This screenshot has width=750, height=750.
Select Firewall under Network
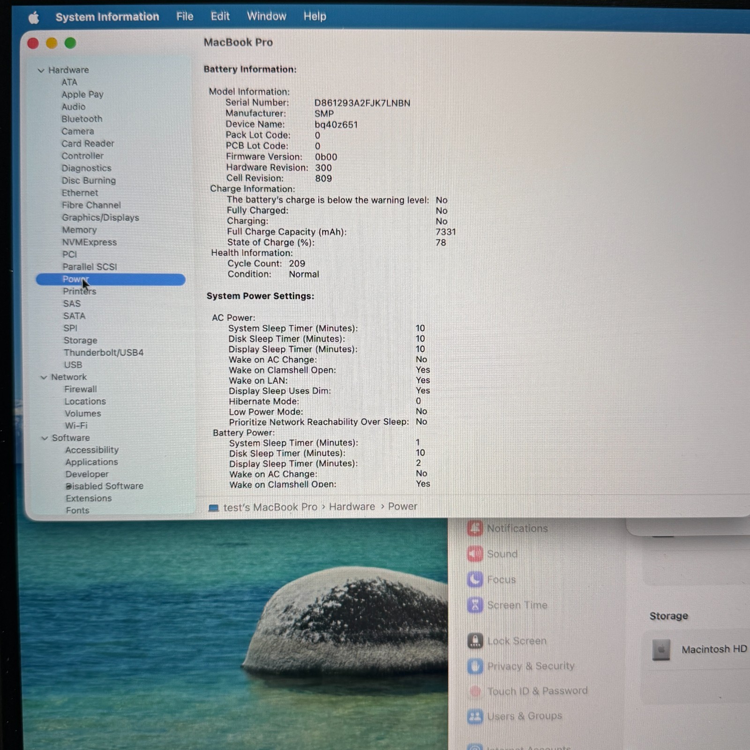(x=81, y=389)
